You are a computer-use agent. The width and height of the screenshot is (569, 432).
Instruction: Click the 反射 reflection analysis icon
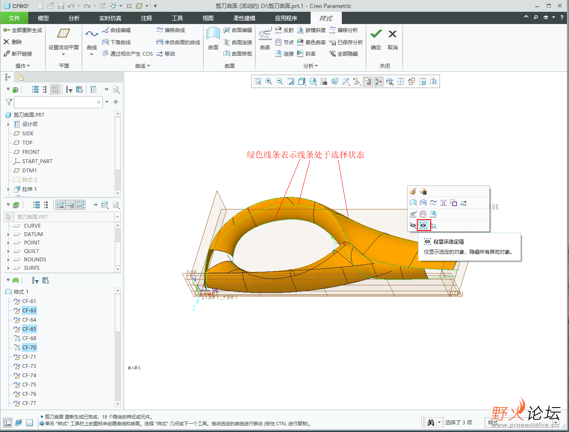click(x=279, y=30)
